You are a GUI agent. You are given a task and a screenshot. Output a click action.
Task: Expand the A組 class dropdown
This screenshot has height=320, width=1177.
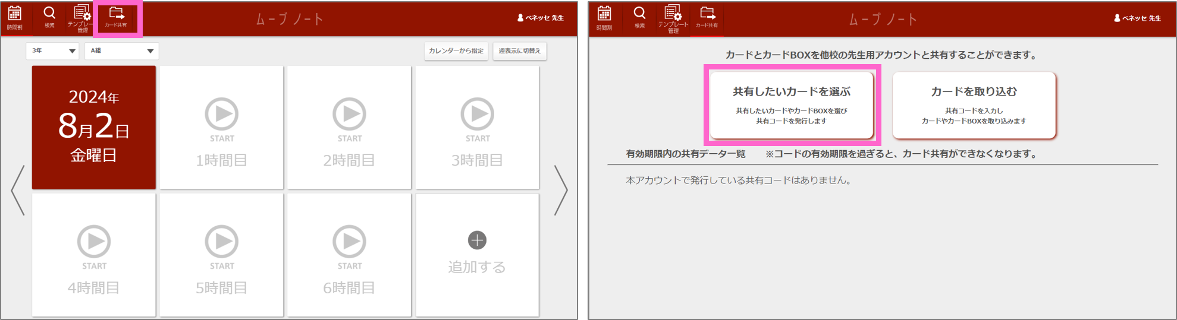click(x=121, y=51)
